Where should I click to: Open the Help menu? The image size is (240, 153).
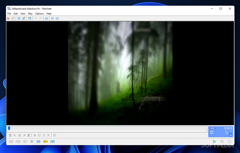click(x=49, y=14)
